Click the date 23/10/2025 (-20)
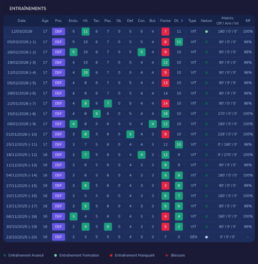This screenshot has height=264, width=258. [x=22, y=237]
